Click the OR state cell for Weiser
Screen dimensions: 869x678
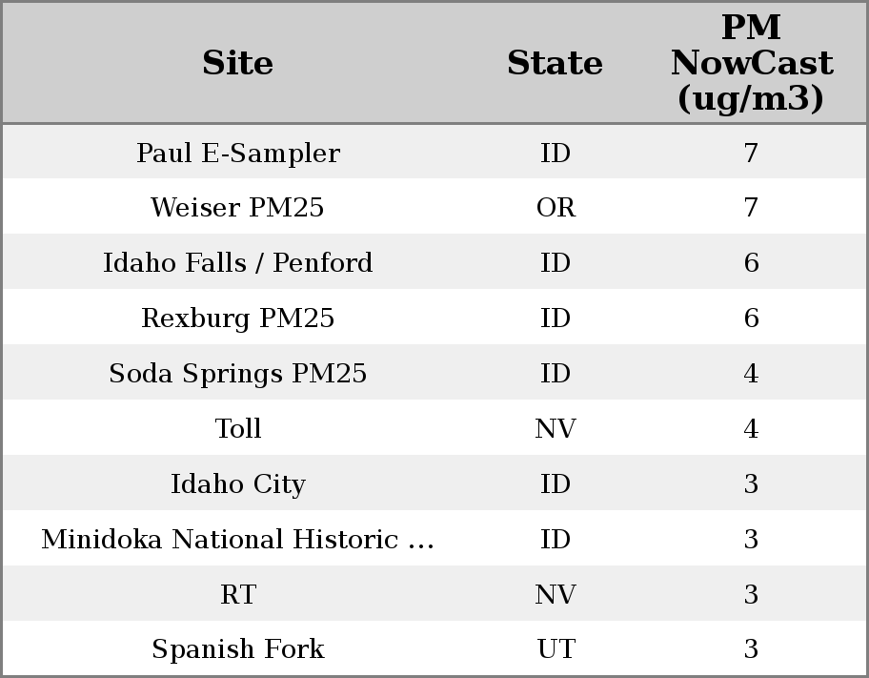click(556, 208)
